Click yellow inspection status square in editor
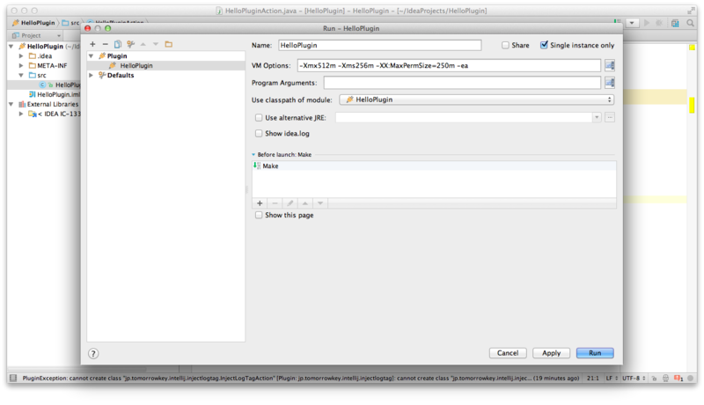704x405 pixels. click(692, 48)
